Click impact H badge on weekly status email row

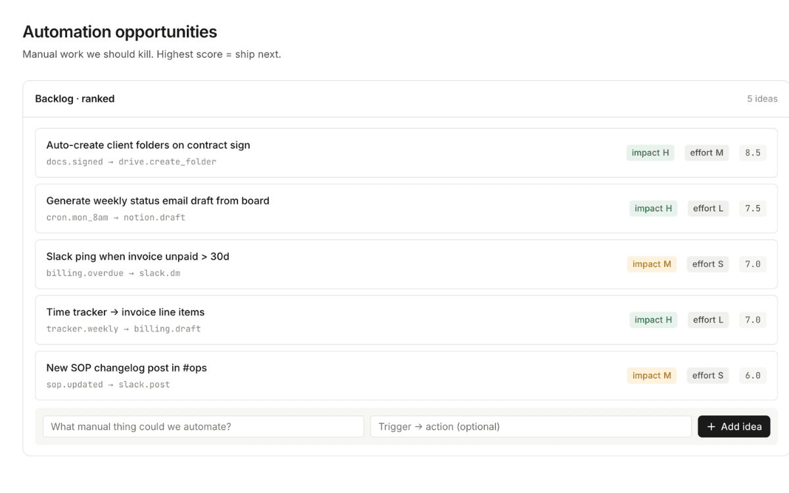coord(654,209)
